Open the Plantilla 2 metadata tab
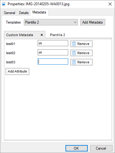Viewport: 115px width, 153px height. tap(57, 35)
